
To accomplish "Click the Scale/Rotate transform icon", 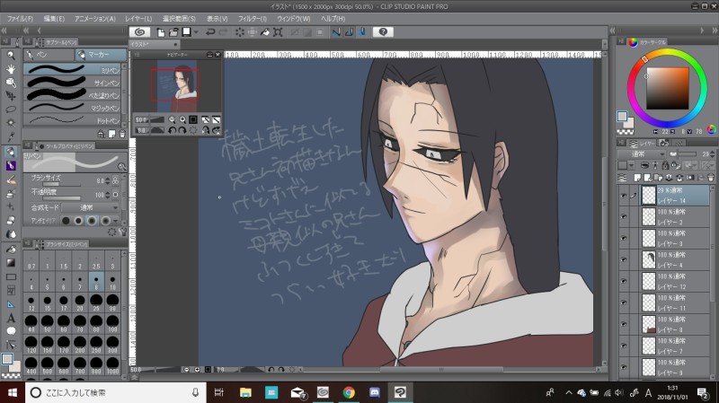I will (x=278, y=32).
